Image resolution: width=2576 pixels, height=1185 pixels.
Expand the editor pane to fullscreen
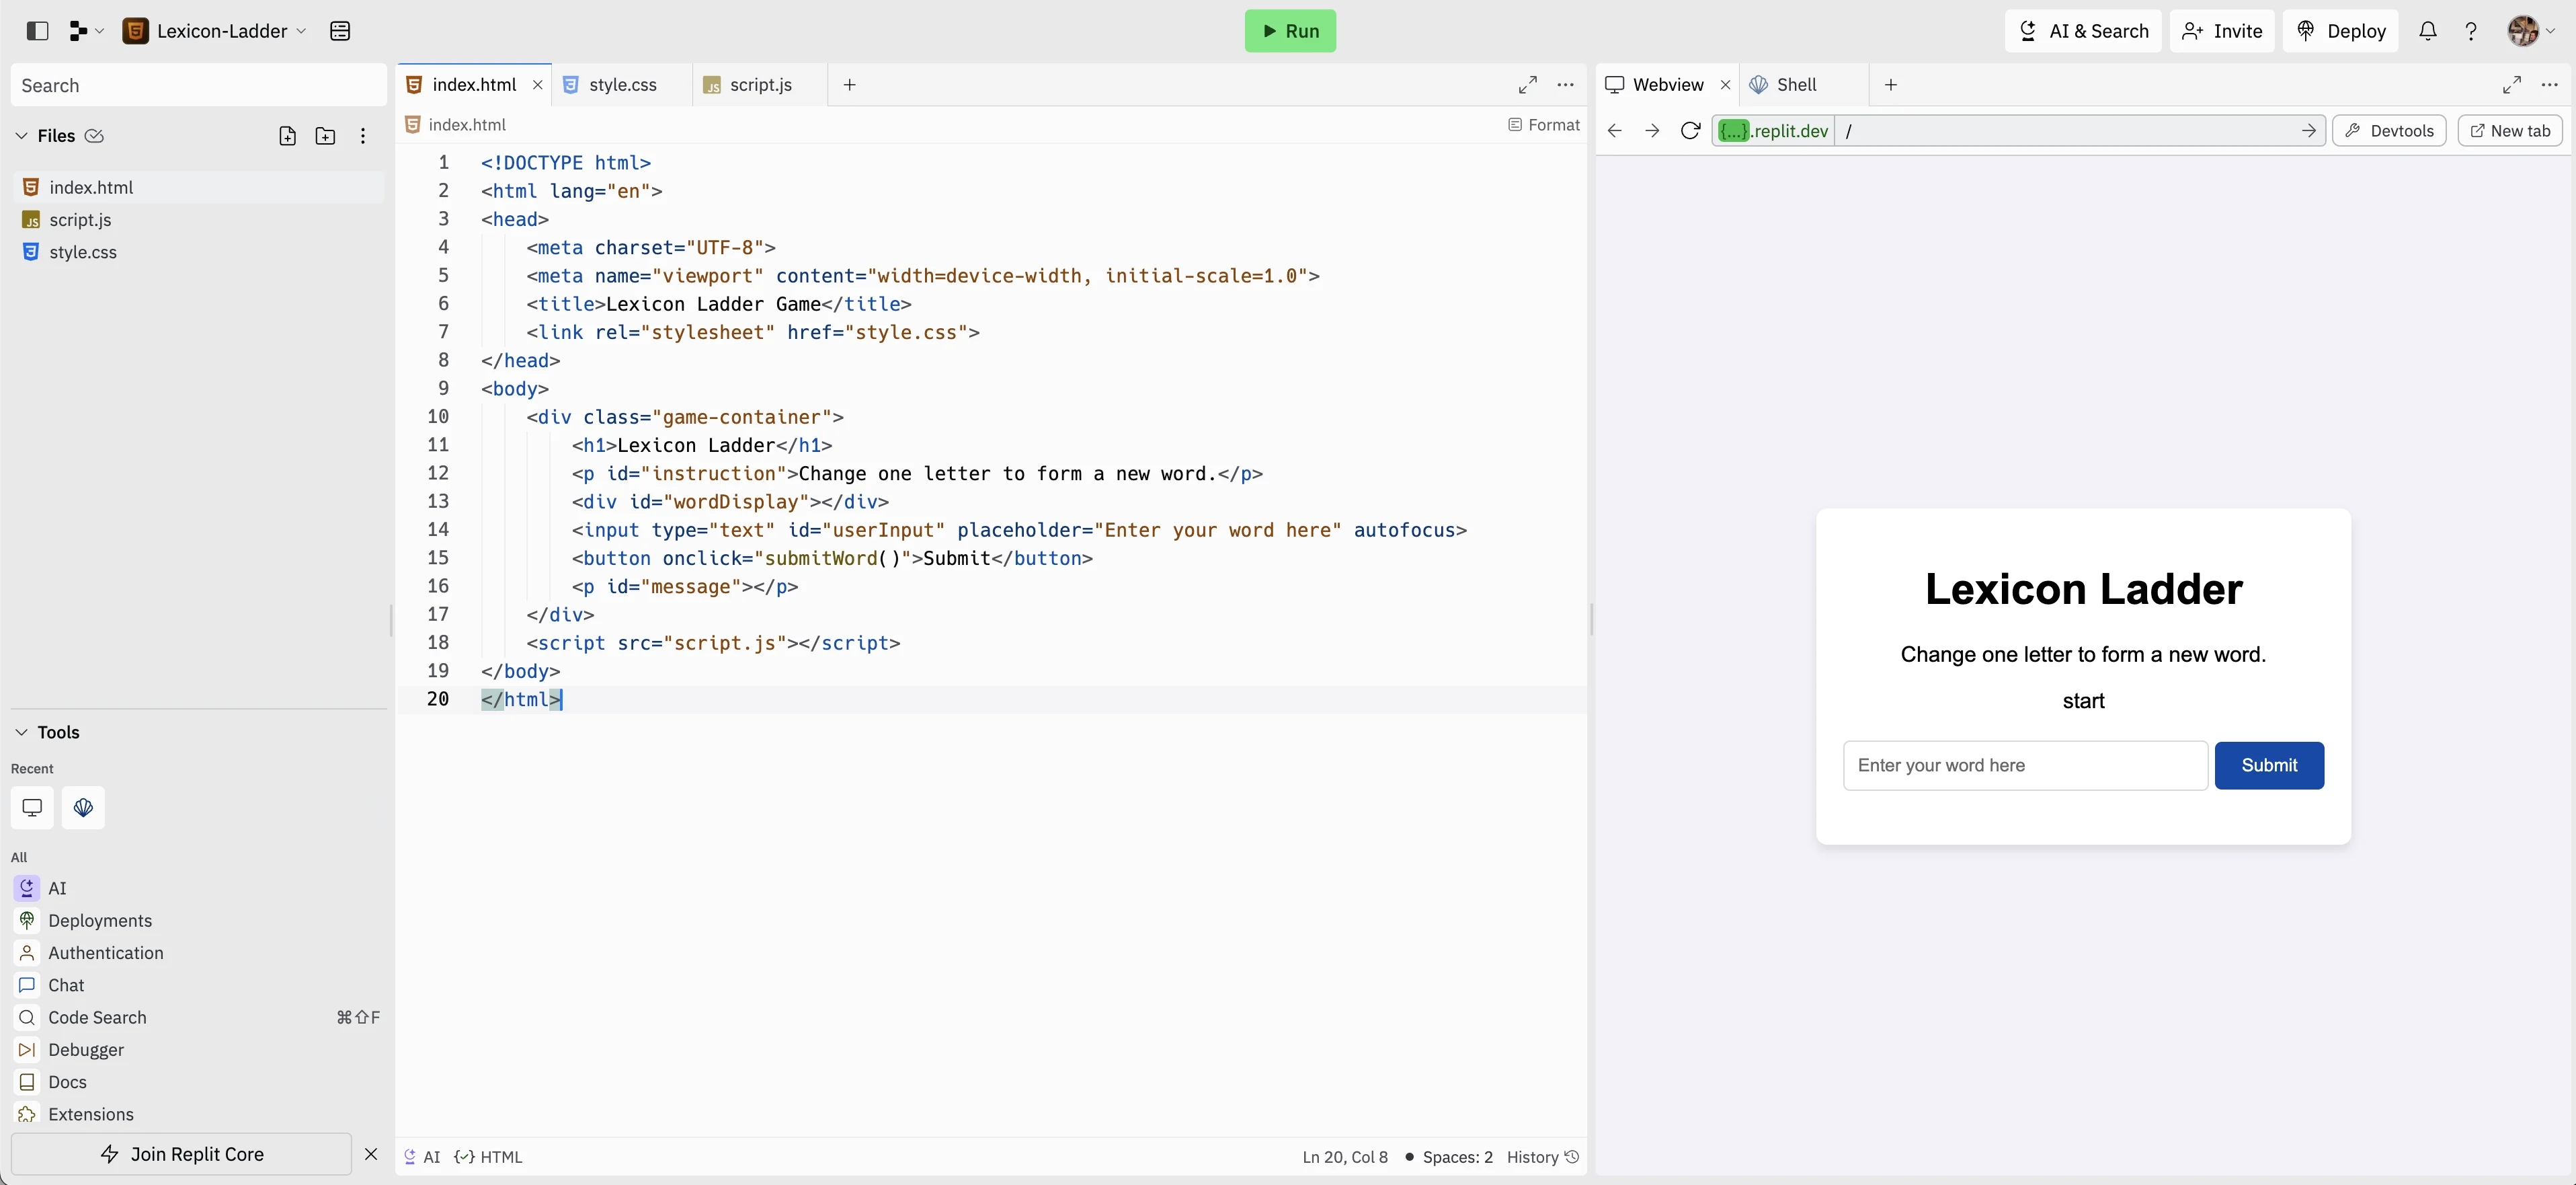pos(1527,85)
